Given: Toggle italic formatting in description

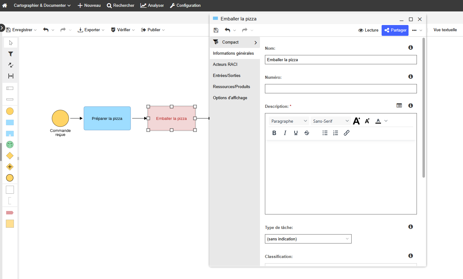Looking at the screenshot, I should (285, 133).
